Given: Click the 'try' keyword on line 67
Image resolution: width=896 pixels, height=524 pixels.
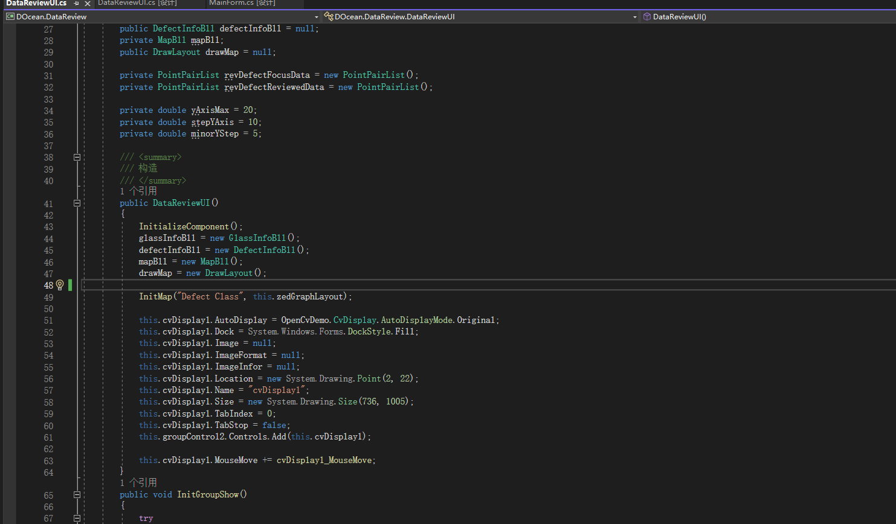Looking at the screenshot, I should (x=146, y=518).
